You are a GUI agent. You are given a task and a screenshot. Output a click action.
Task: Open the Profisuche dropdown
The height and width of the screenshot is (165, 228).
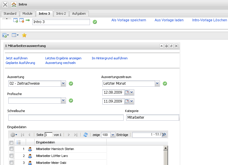pyautogui.click(x=63, y=100)
